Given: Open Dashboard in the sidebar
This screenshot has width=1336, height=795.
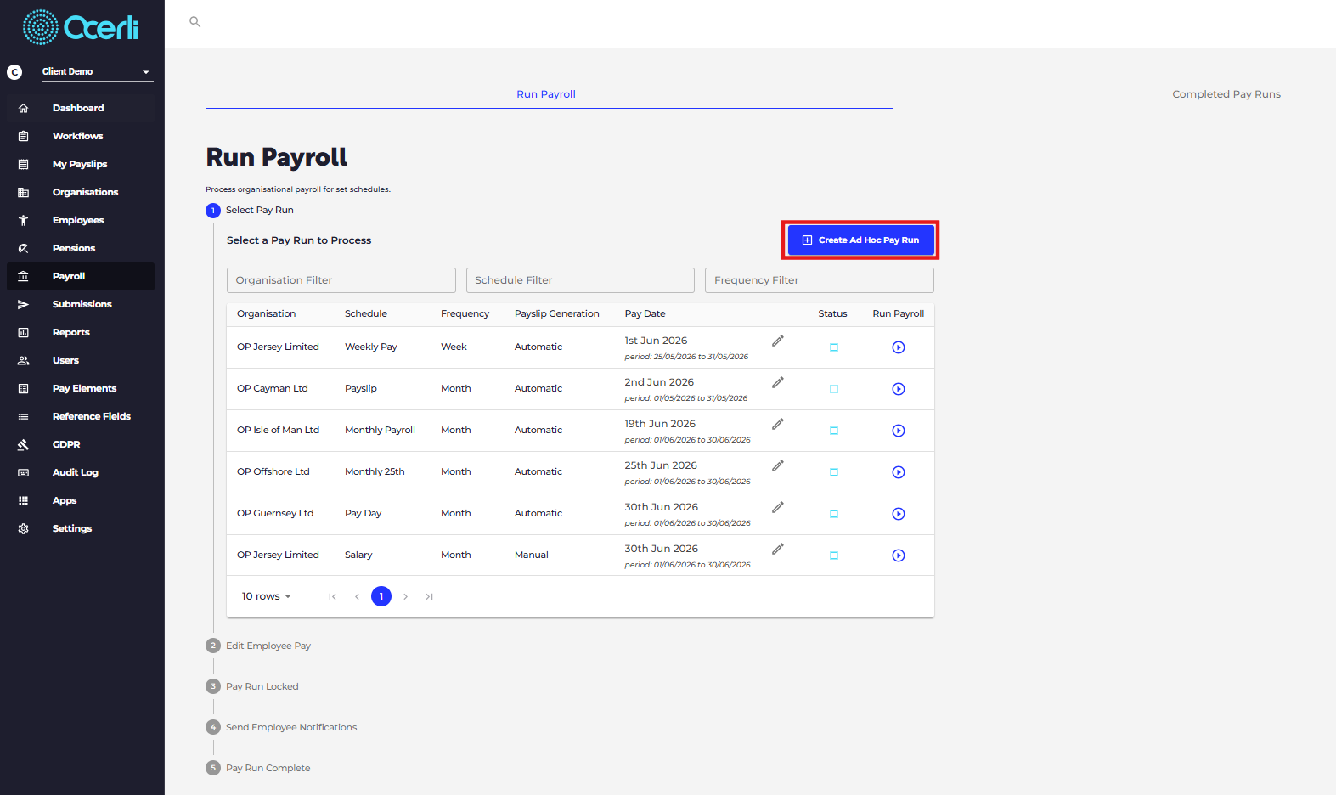Looking at the screenshot, I should tap(81, 108).
